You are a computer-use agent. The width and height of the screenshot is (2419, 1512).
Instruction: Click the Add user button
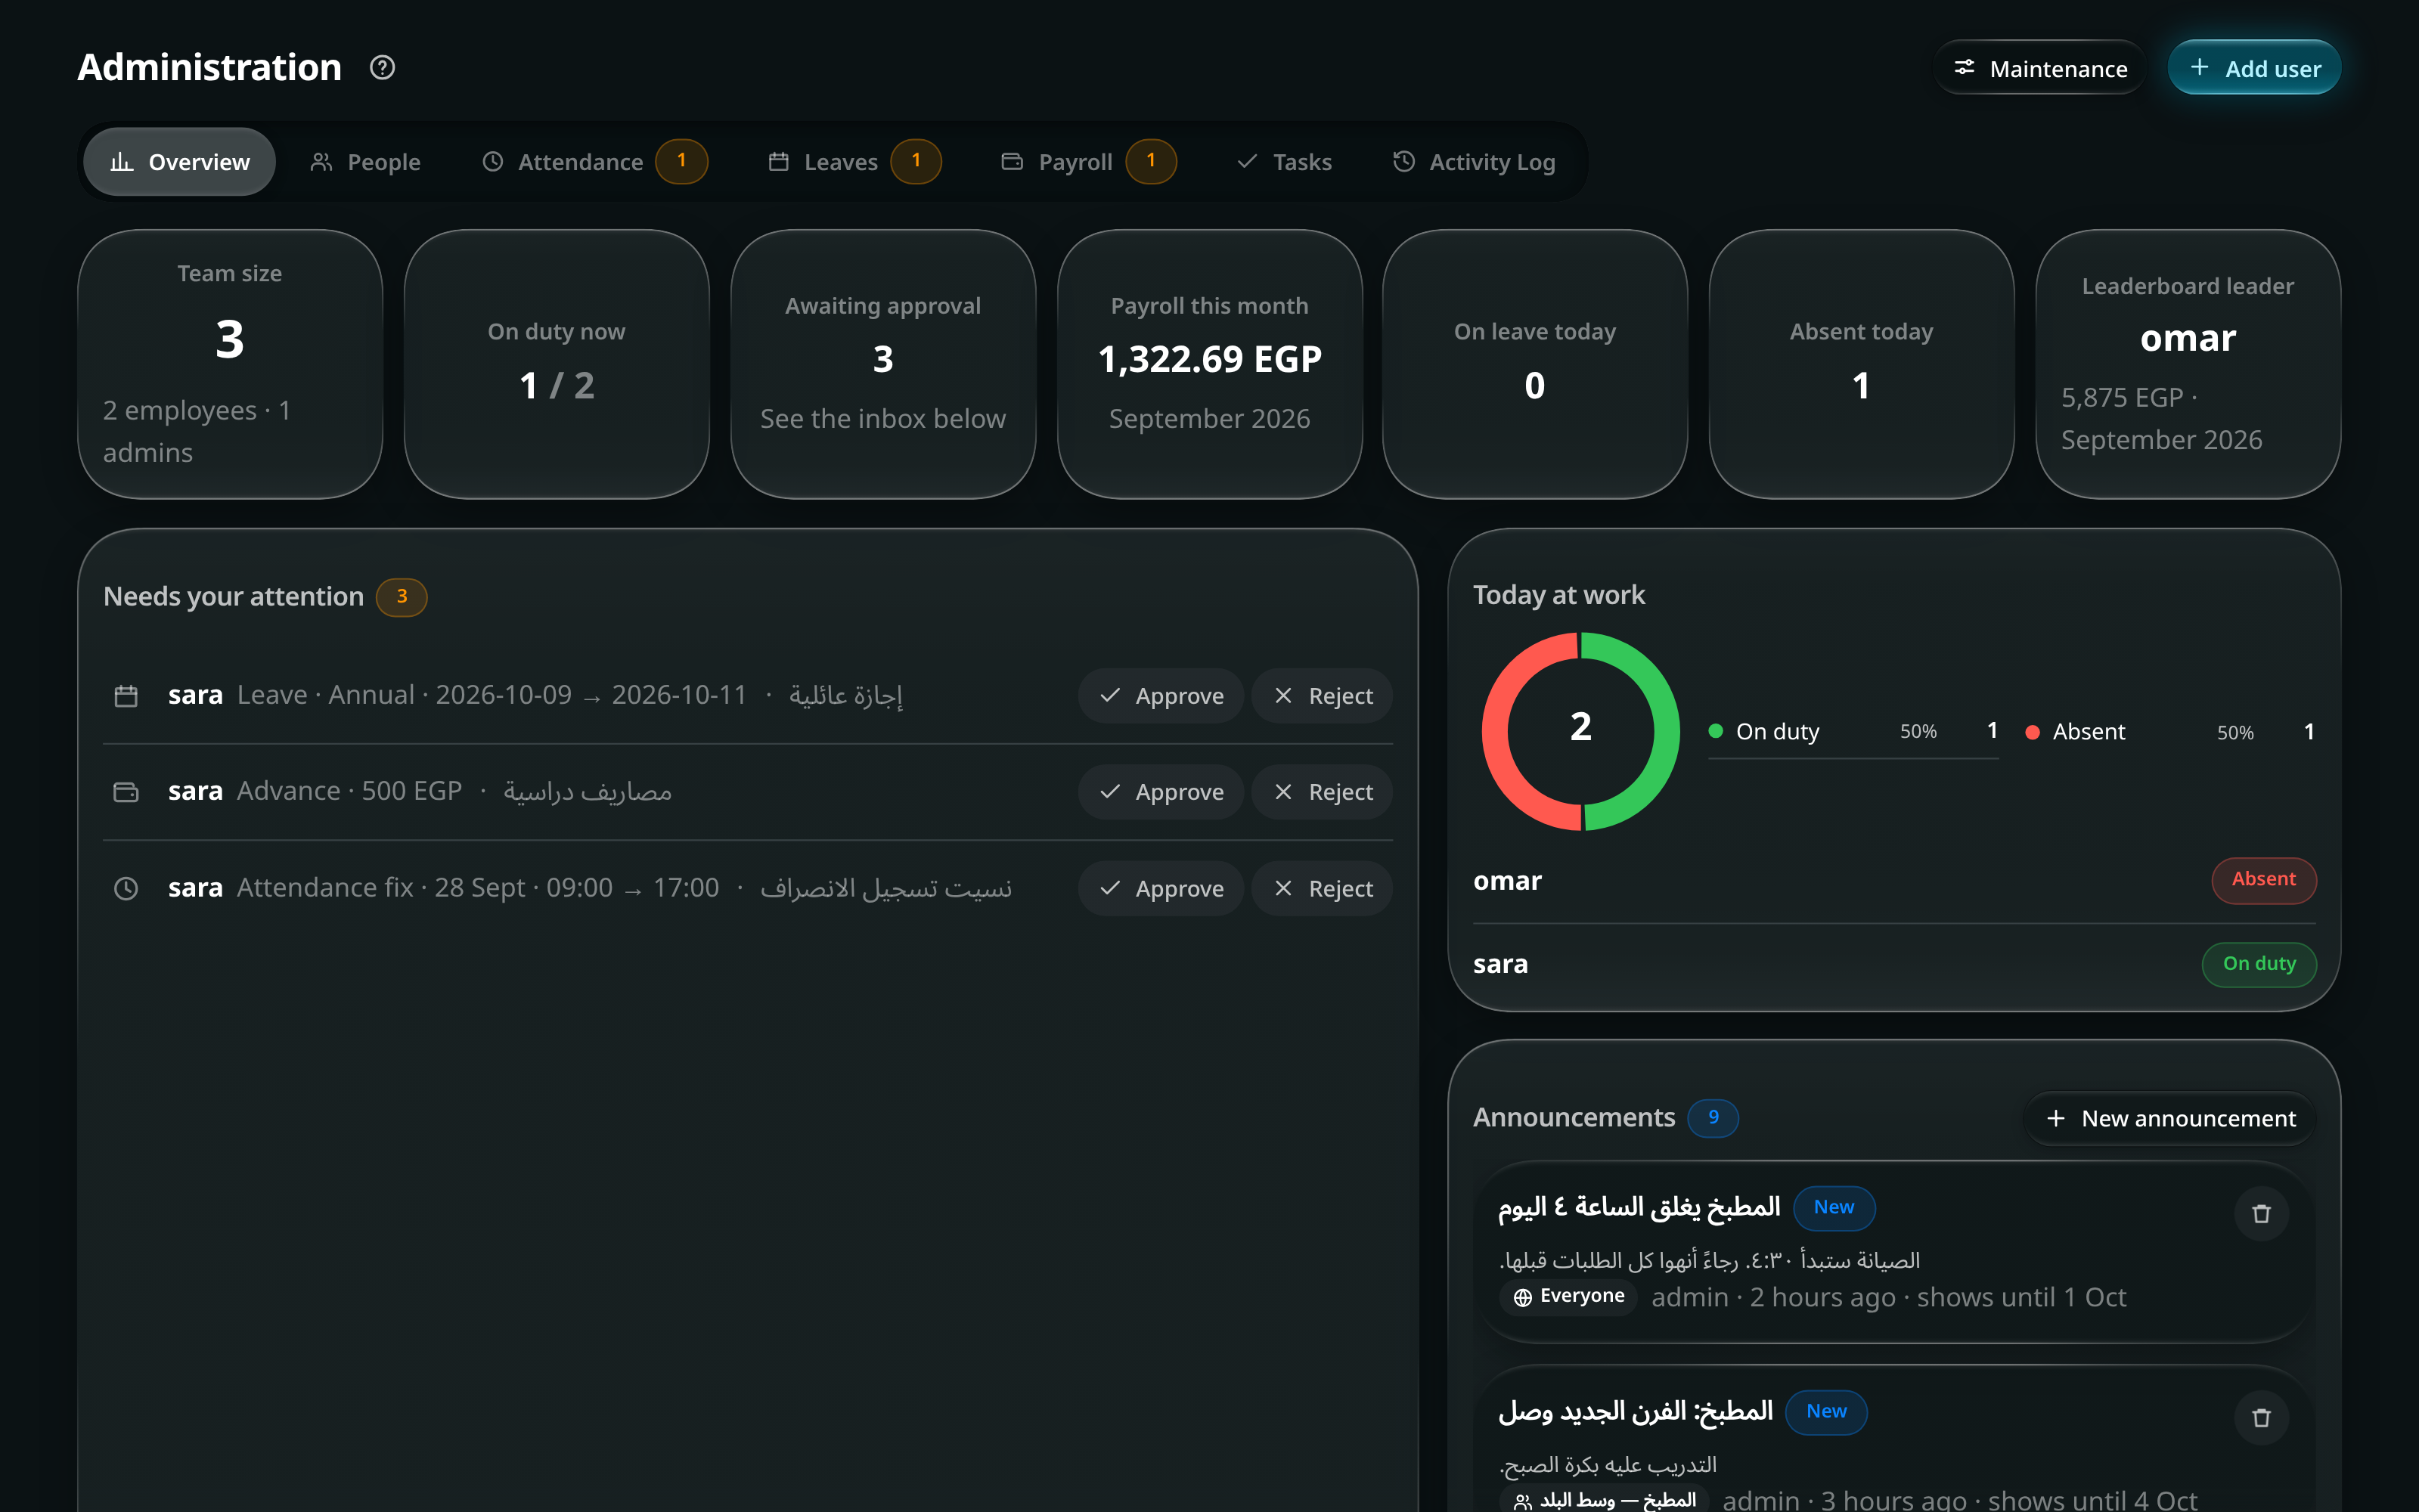pyautogui.click(x=2254, y=68)
